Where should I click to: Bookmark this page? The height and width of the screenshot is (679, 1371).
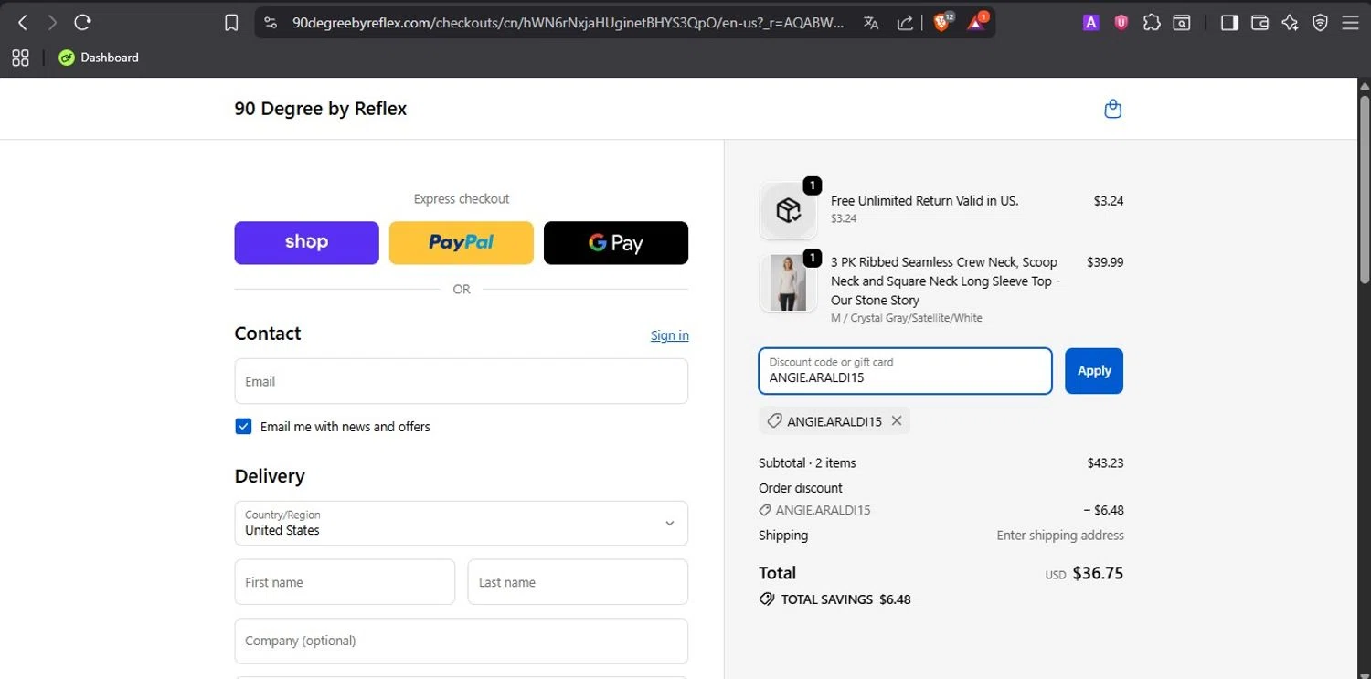coord(231,23)
